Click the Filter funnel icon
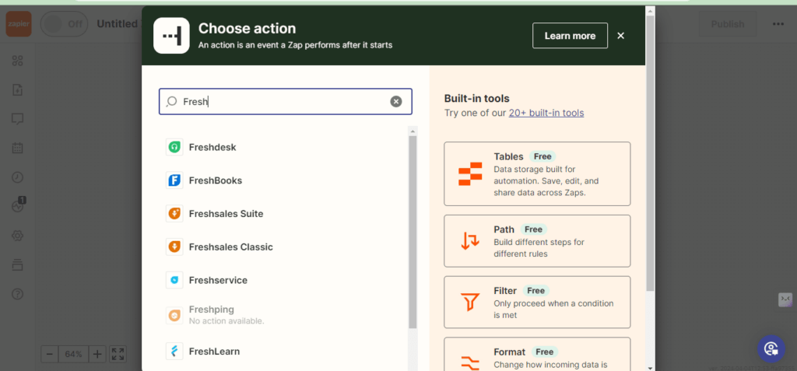The height and width of the screenshot is (371, 797). click(470, 301)
